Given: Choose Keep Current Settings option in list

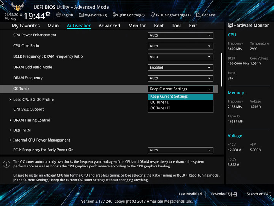Looking at the screenshot, I should 180,97.
